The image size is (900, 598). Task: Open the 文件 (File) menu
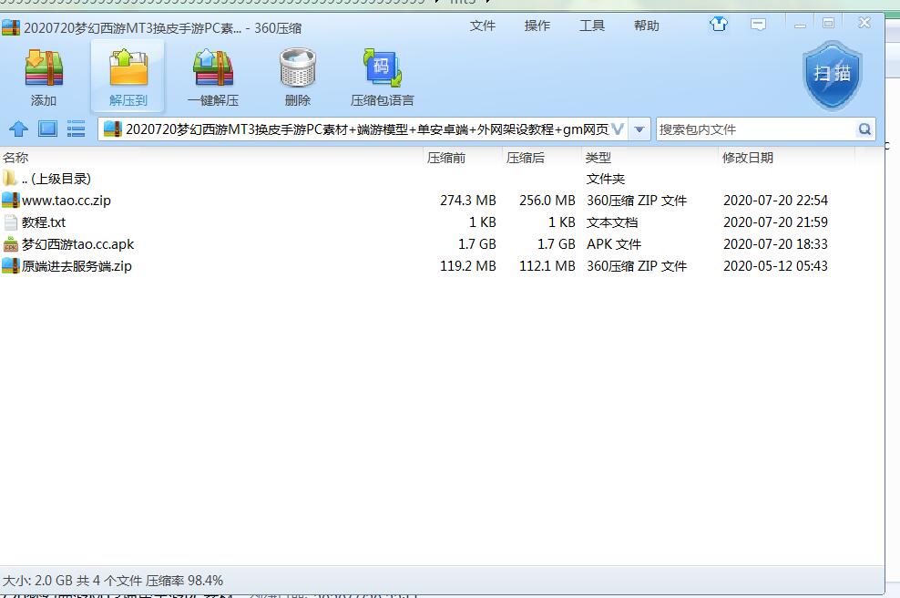pos(483,26)
